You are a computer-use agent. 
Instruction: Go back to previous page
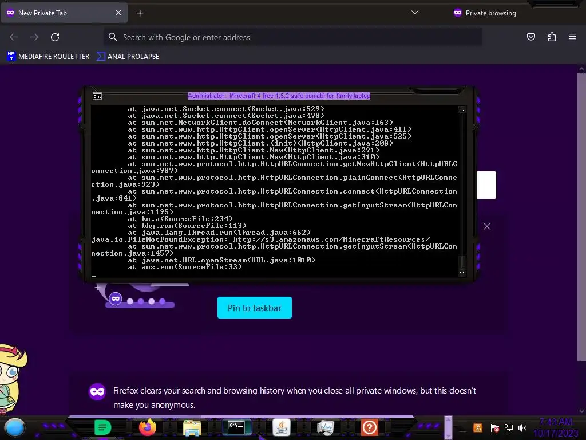(x=14, y=37)
